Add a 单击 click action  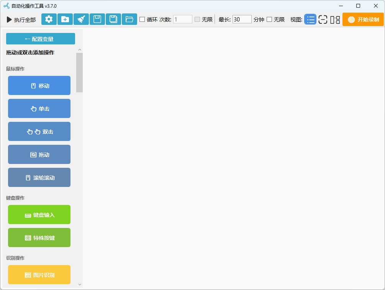point(39,108)
